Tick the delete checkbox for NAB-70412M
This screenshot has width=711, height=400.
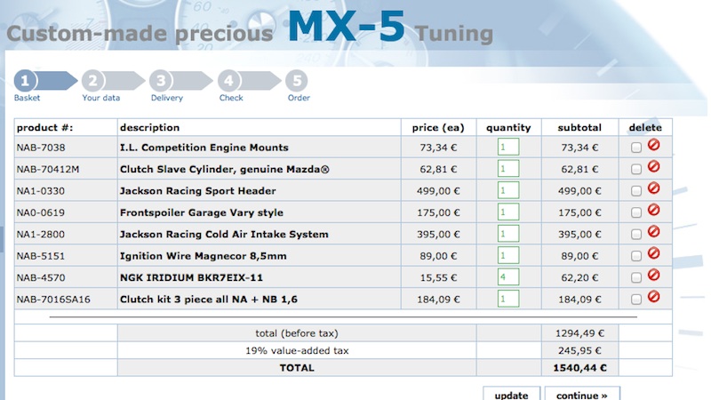click(636, 169)
